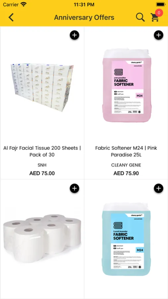Add the tissue rolls product with plus icon
The image size is (168, 299).
pos(75,188)
